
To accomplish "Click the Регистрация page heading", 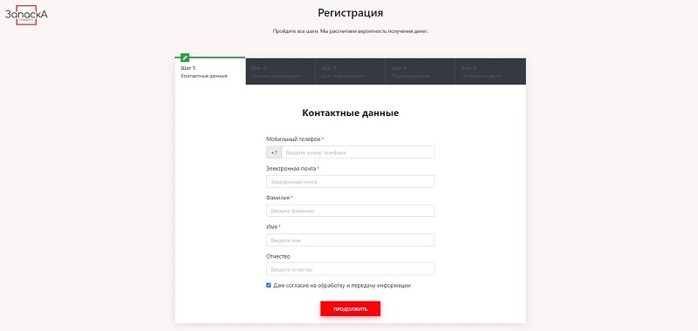I will tap(351, 13).
